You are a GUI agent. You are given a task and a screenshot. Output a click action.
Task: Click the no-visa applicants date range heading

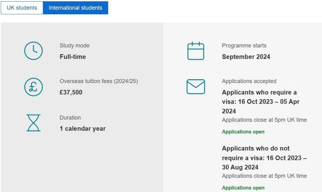click(264, 158)
